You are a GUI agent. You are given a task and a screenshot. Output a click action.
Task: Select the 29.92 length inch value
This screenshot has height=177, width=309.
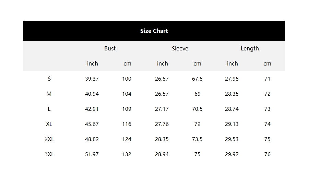(232, 154)
